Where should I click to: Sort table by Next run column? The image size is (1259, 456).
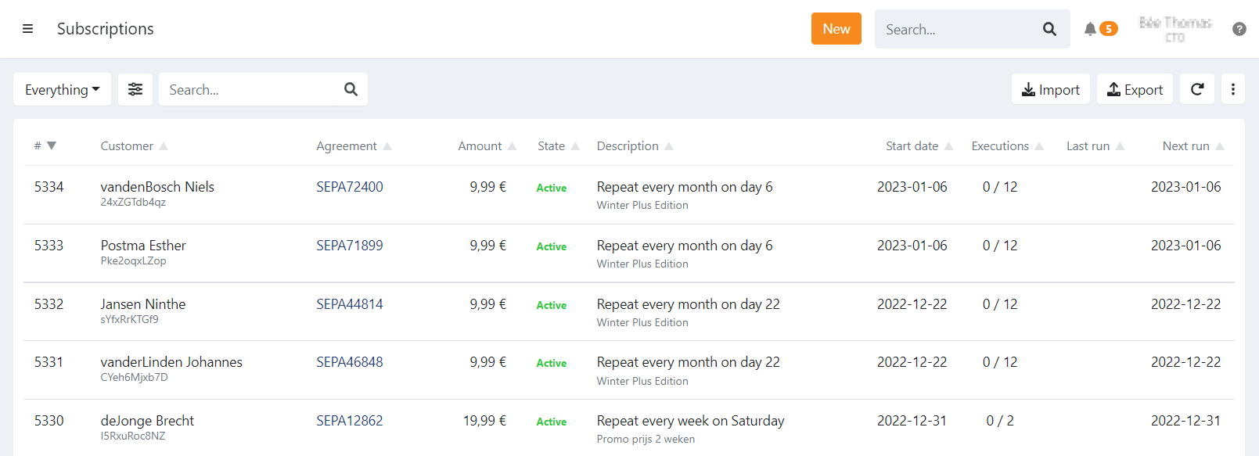[1192, 145]
